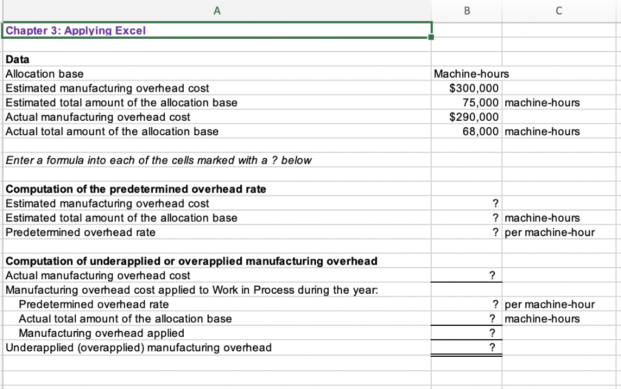Screen dimensions: 621x389
Task: Select the Underapplied (overapplied) manufacturing overhead ? cell
Action: point(466,347)
